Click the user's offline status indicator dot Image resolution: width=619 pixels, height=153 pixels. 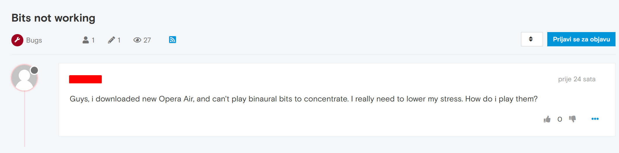pyautogui.click(x=34, y=70)
